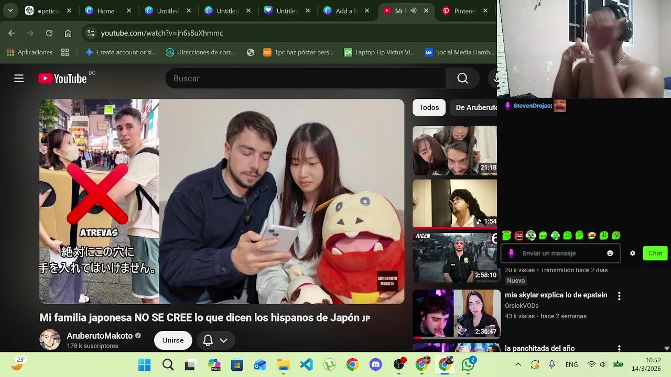Switch ENG input language indicator
This screenshot has height=377, width=671.
(571, 364)
